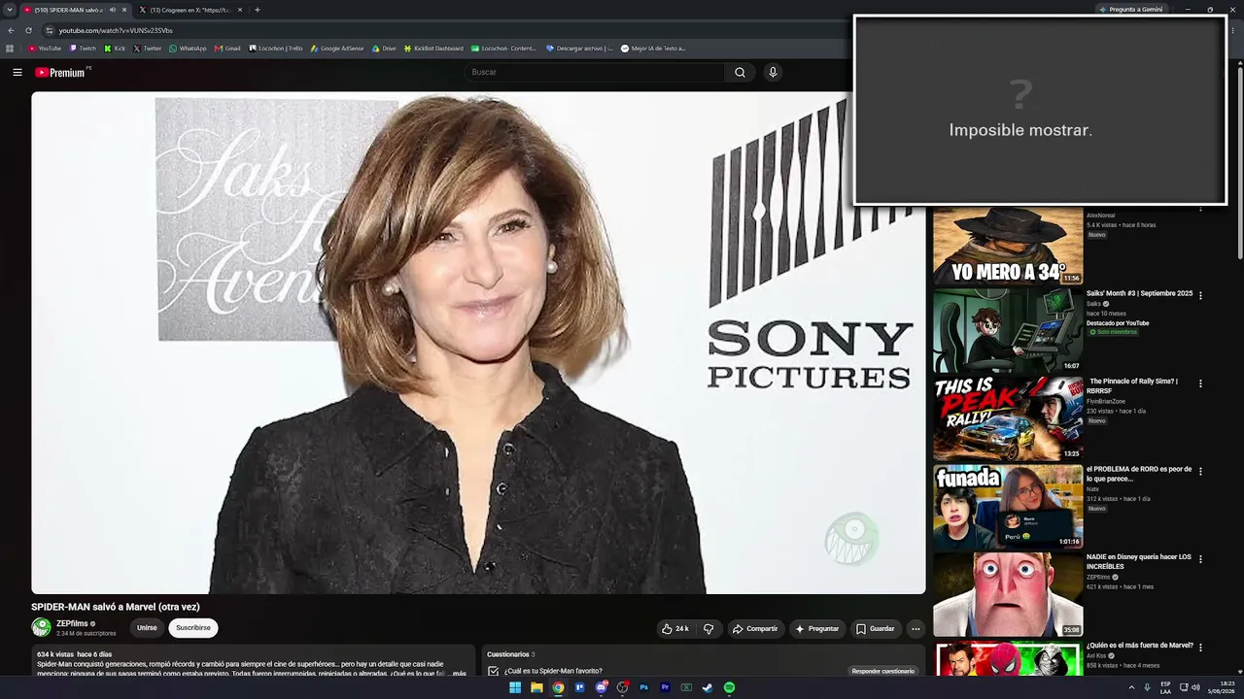
Task: Go to YouTube Premium home logo
Action: coord(60,72)
